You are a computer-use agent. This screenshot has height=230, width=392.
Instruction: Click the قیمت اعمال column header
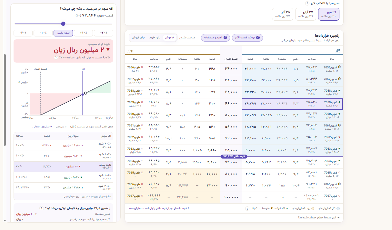point(231,59)
